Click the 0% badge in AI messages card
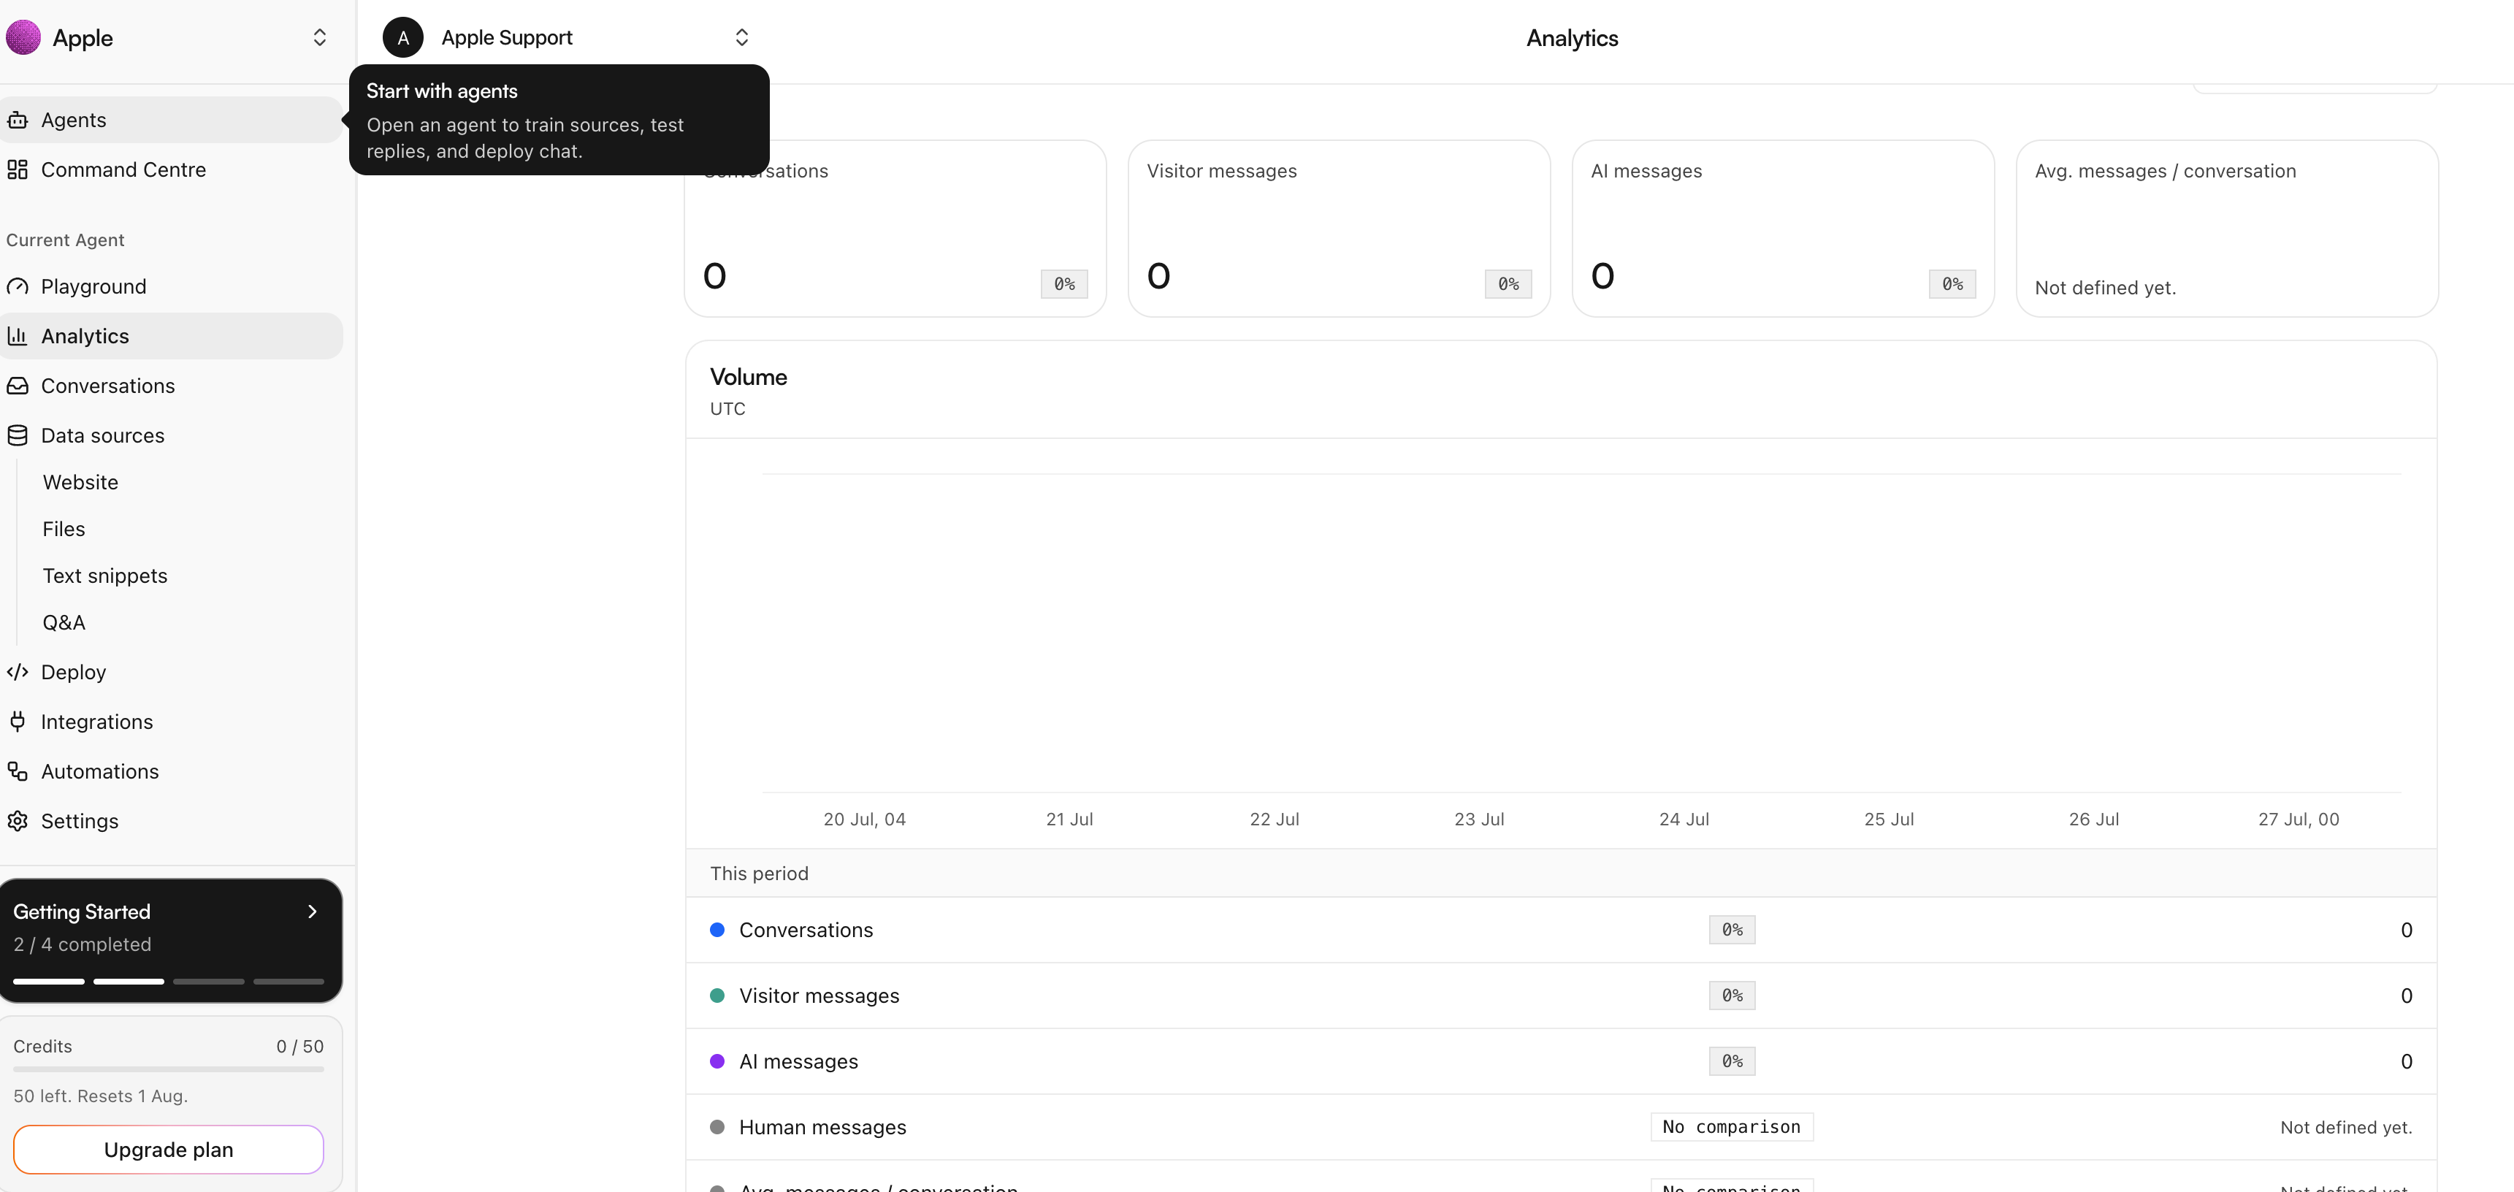Image resolution: width=2514 pixels, height=1192 pixels. (1952, 284)
